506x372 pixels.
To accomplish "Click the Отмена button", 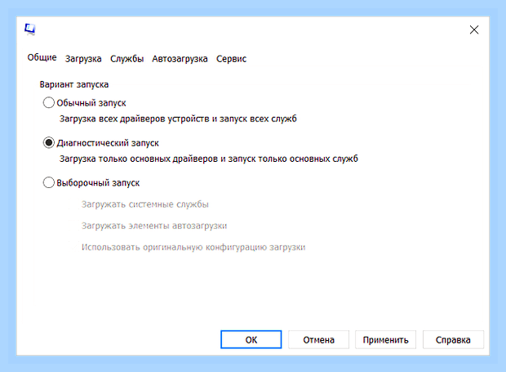I will [318, 339].
